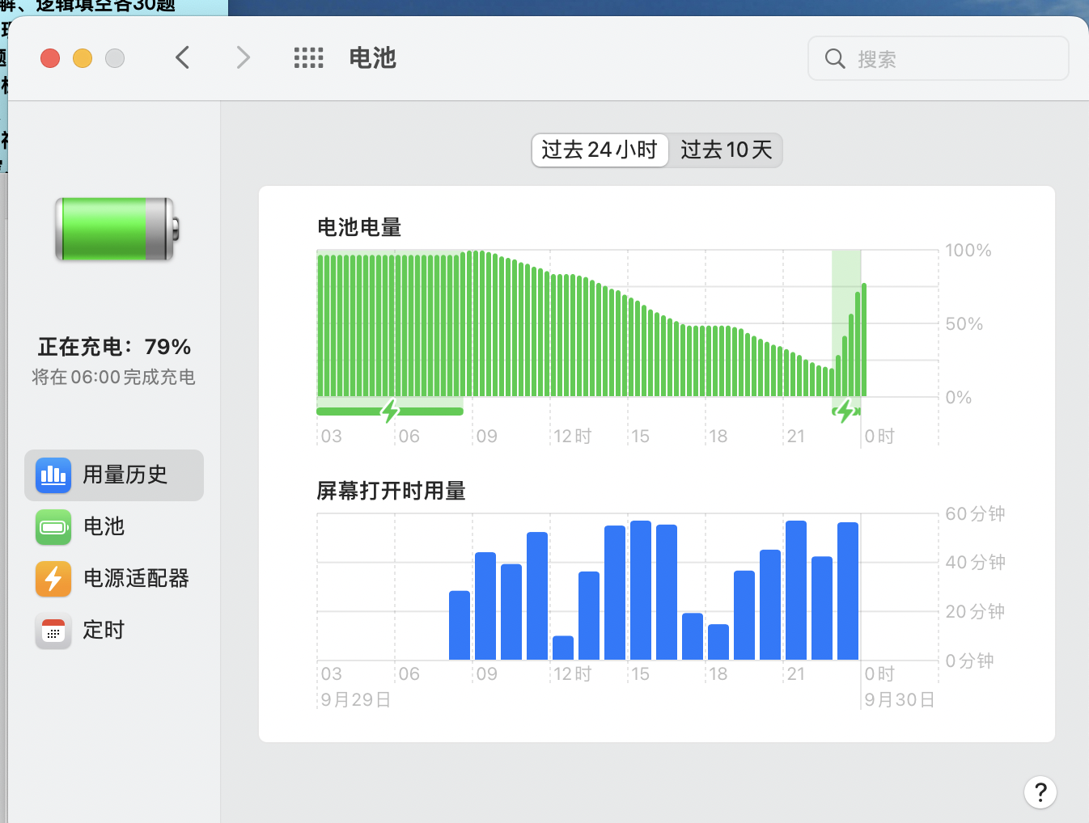Click the green charging progress bar under chart
This screenshot has width=1089, height=823.
tap(348, 411)
